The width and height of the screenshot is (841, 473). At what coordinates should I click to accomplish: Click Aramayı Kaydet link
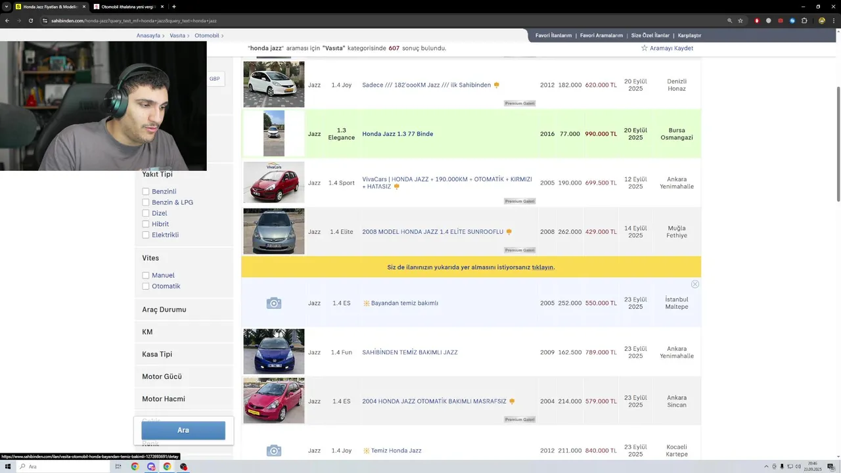671,48
